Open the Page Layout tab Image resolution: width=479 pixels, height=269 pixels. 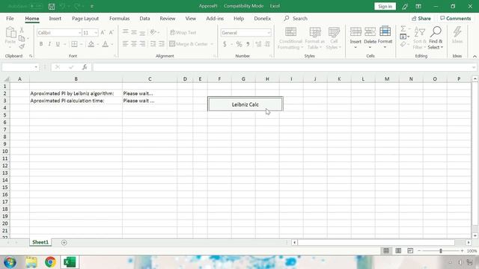click(85, 19)
